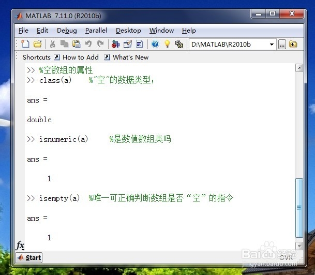The height and width of the screenshot is (275, 315).
Task: Open file using the folder icon
Action: click(x=37, y=44)
